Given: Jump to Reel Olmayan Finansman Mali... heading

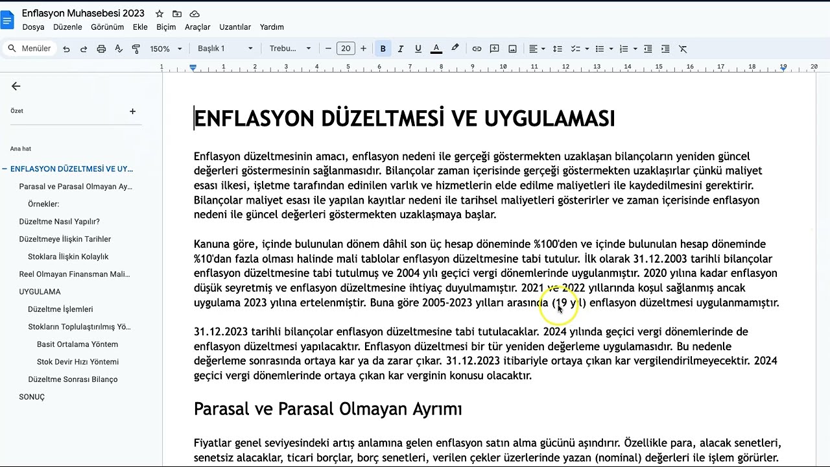Looking at the screenshot, I should [75, 274].
